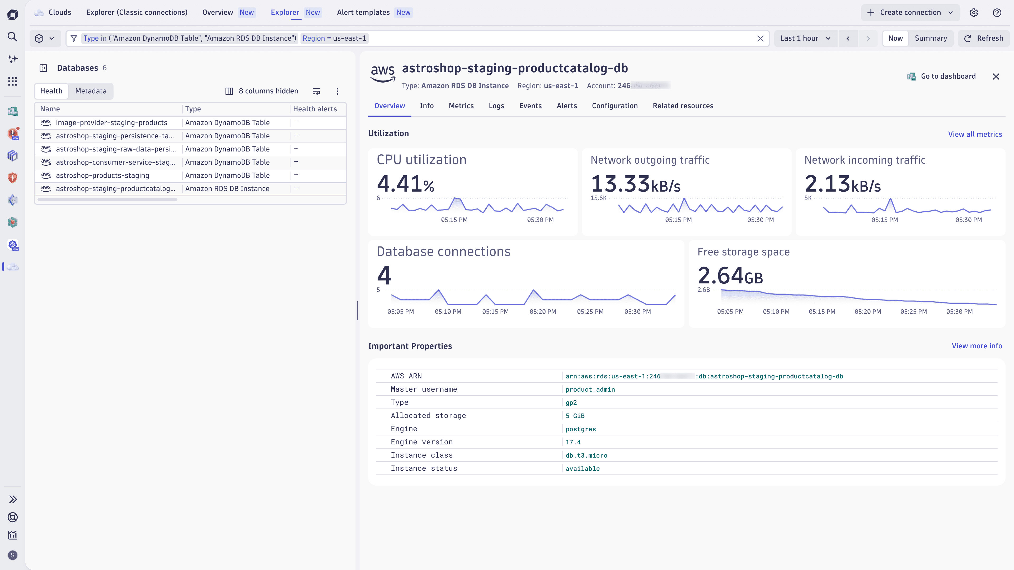Clear the filter with the X icon
This screenshot has width=1014, height=570.
[x=760, y=39]
